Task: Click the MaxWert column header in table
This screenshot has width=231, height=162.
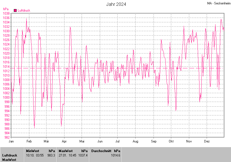Action: [66, 151]
